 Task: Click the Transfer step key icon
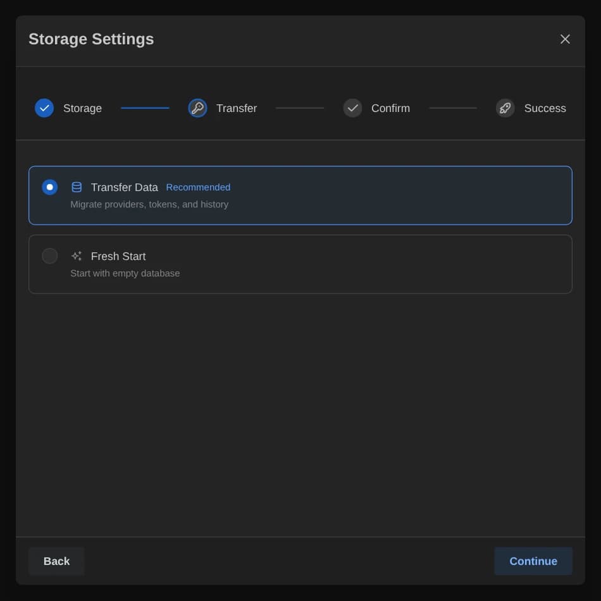197,108
